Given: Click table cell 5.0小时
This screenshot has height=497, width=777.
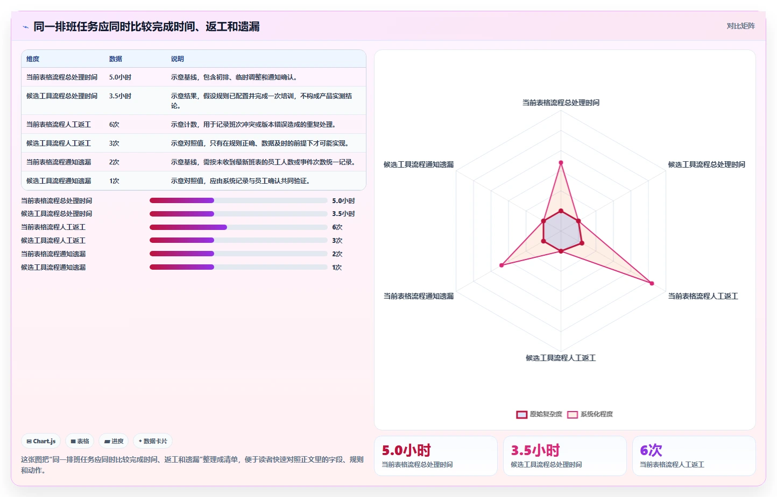Looking at the screenshot, I should [x=120, y=77].
